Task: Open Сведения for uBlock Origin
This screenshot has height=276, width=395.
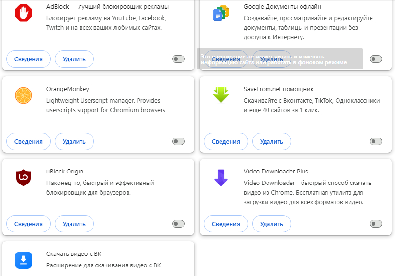Action: click(x=28, y=224)
